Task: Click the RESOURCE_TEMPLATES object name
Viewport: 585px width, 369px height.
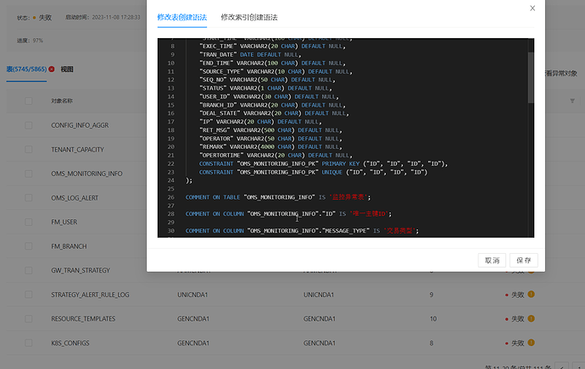Action: (83, 319)
